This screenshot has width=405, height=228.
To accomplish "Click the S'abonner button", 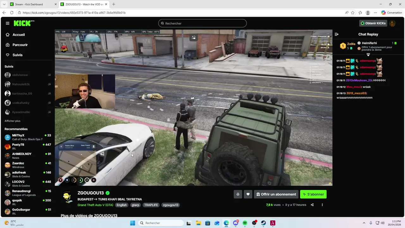I will [x=313, y=194].
